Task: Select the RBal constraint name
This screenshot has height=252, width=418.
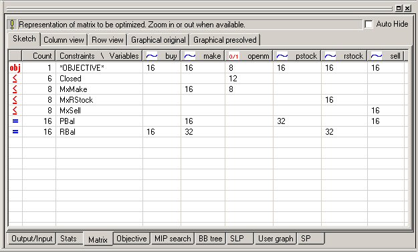Action: (68, 131)
